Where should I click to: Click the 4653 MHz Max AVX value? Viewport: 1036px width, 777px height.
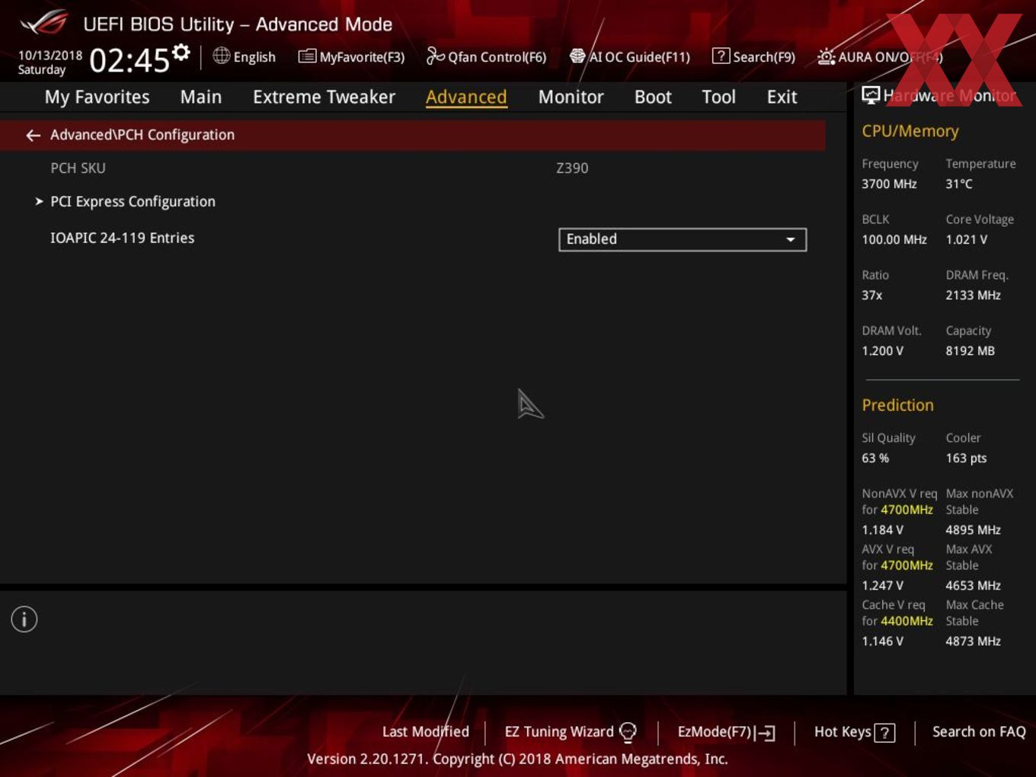point(973,585)
